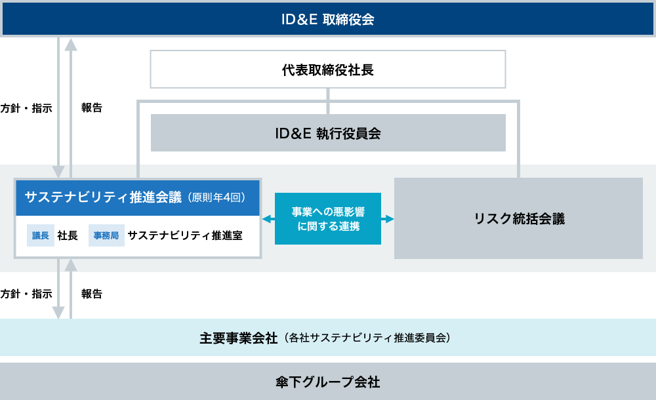656x400 pixels.
Task: Click the 事業への悪影響に関する連携 box
Action: pos(328,219)
